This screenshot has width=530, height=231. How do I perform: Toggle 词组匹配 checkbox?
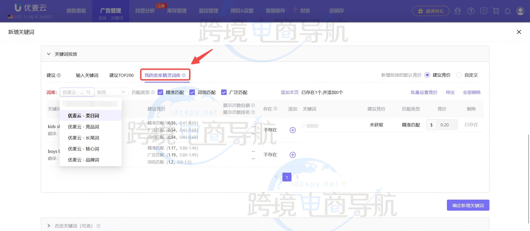point(192,93)
